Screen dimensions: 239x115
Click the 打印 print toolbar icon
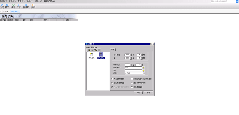[x=7, y=6]
